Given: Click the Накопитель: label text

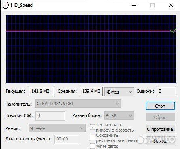Looking at the screenshot, I should [x=19, y=104].
